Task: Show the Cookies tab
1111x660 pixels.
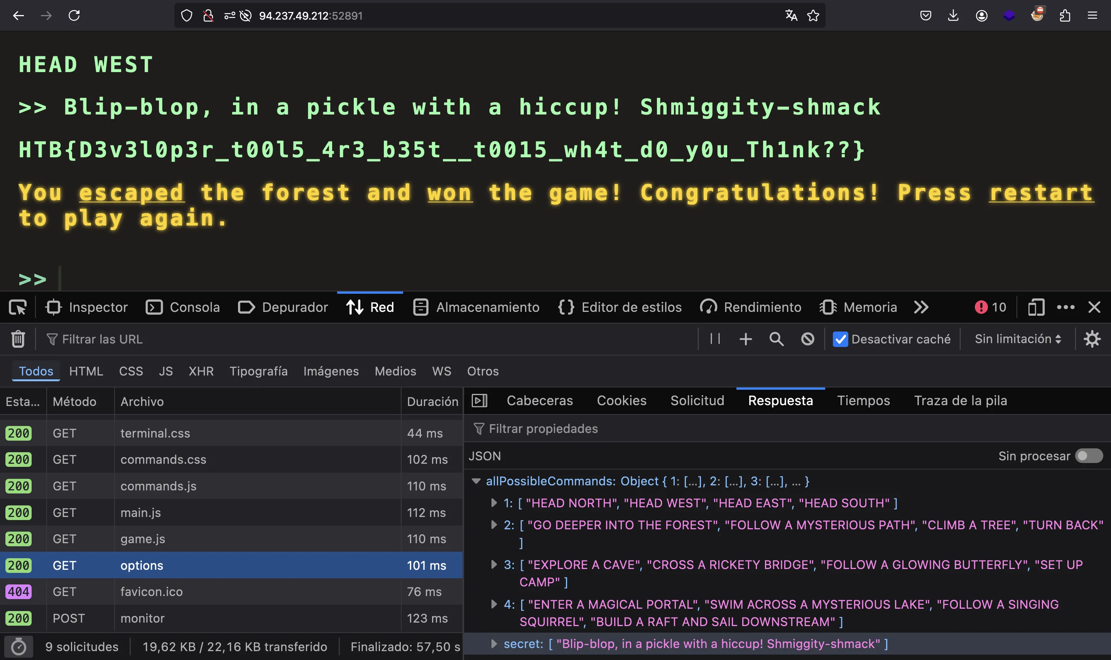Action: (621, 401)
